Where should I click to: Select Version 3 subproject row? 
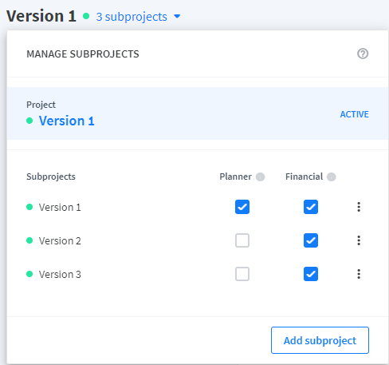pos(198,274)
